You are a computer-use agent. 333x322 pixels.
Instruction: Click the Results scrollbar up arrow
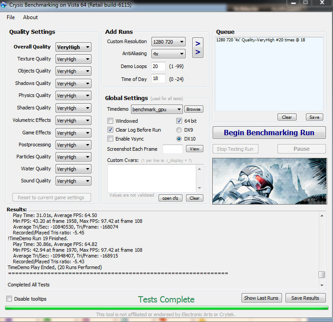(x=322, y=216)
